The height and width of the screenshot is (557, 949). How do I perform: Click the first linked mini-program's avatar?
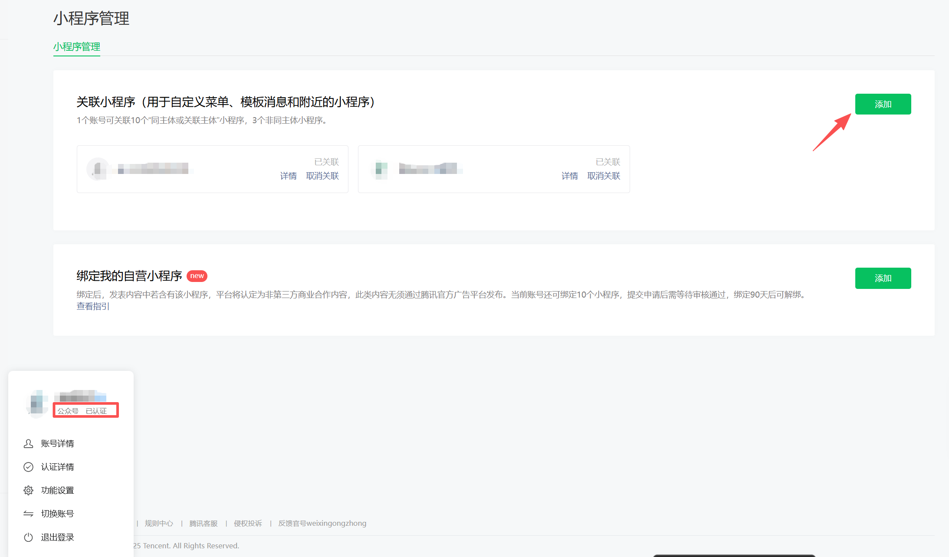[x=97, y=169]
